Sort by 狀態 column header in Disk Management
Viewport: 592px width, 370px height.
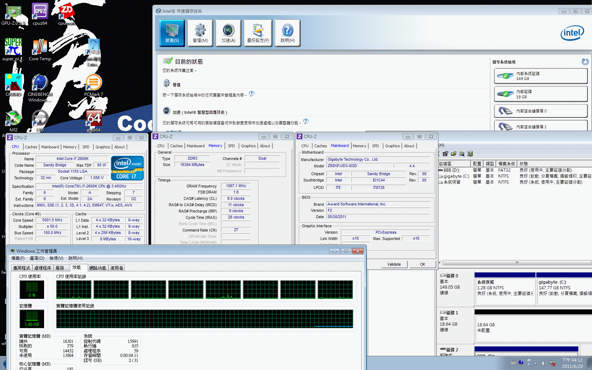tap(555, 164)
